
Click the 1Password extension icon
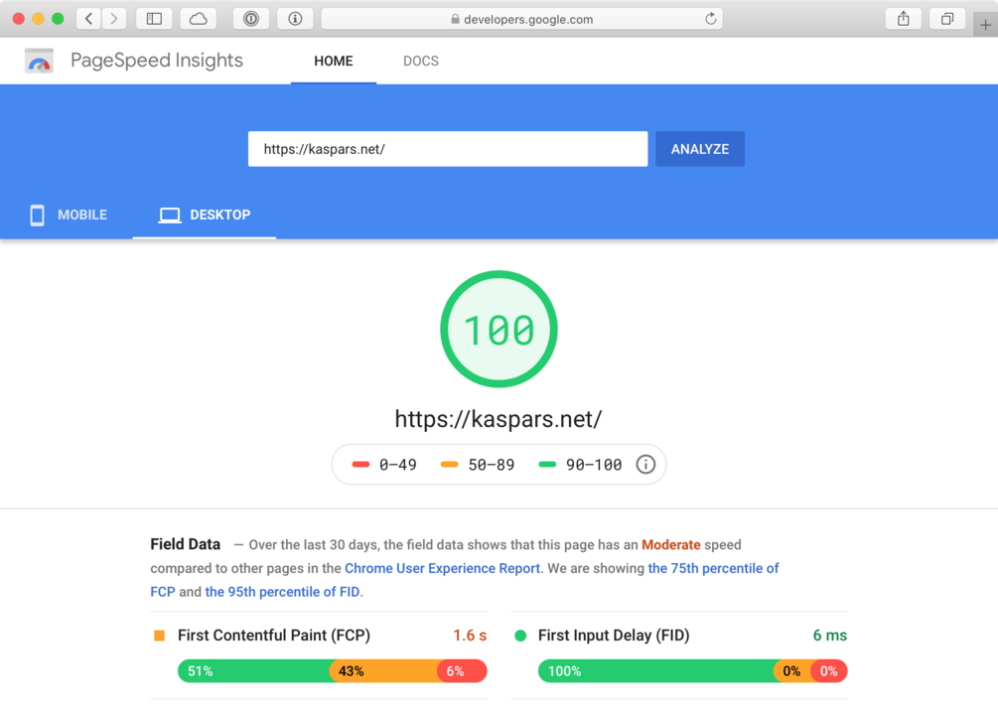click(251, 19)
